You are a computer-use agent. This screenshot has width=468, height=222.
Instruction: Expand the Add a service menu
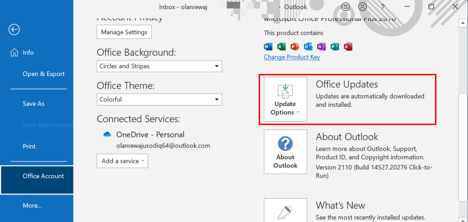click(122, 161)
